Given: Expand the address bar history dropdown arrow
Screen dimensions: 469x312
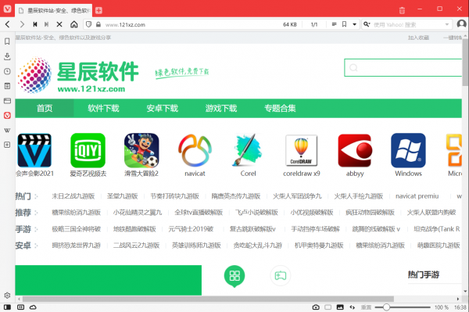Looking at the screenshot, I should (354, 24).
